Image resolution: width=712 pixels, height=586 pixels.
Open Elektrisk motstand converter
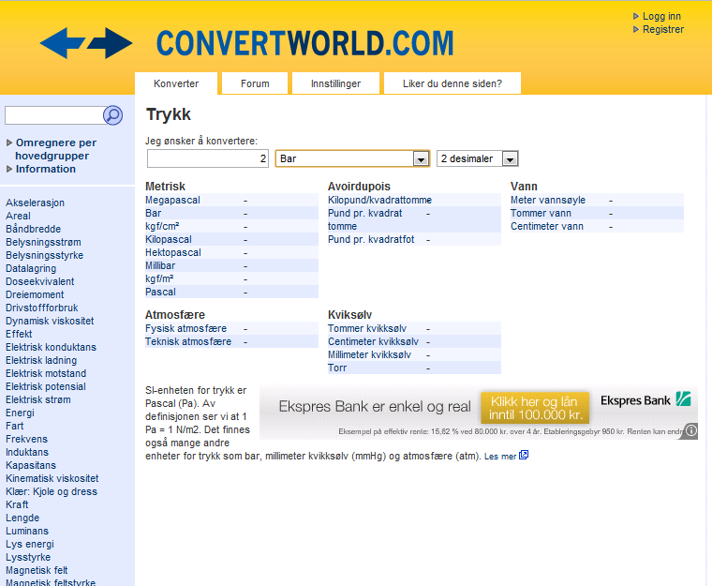pyautogui.click(x=46, y=374)
